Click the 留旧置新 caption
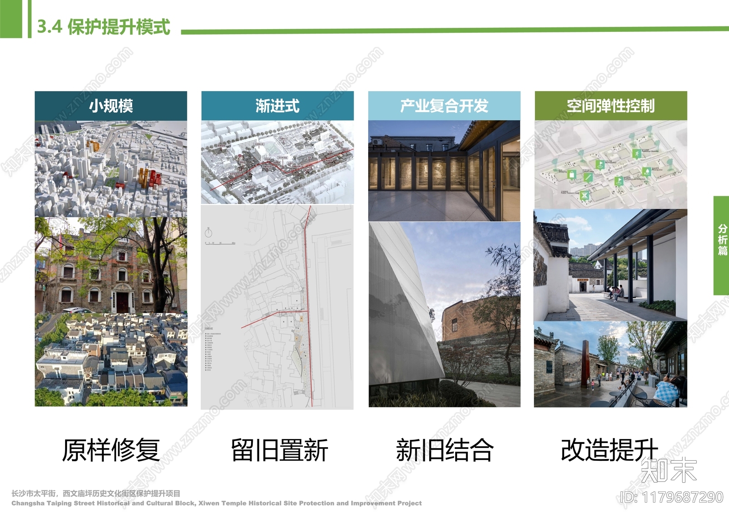The width and height of the screenshot is (729, 515). tap(279, 450)
